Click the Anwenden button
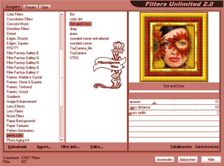 click(x=164, y=160)
